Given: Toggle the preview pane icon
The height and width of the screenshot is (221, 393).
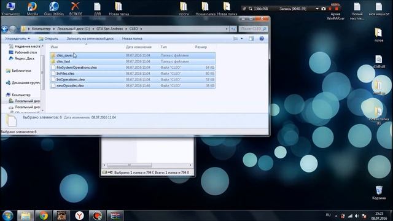Looking at the screenshot, I should click(x=251, y=39).
